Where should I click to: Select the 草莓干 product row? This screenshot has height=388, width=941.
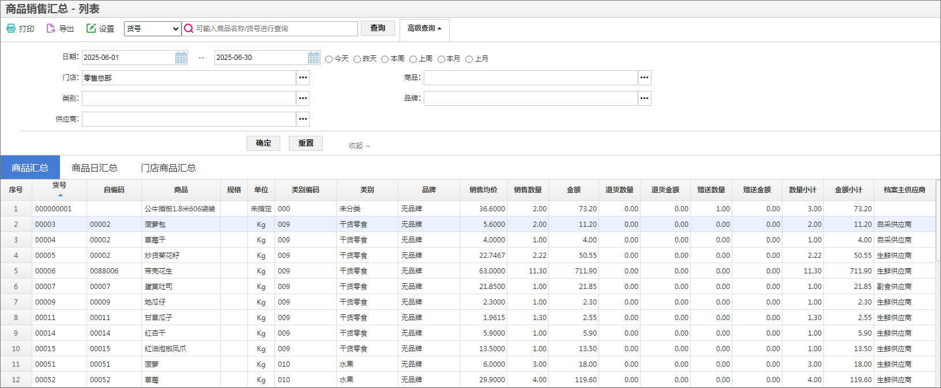(468, 239)
